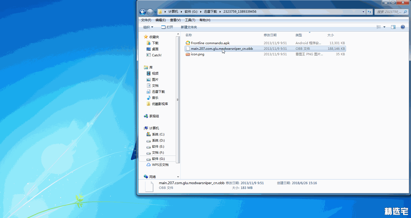Sort files by the 大小 column header
Image resolution: width=411 pixels, height=218 pixels.
331,35
